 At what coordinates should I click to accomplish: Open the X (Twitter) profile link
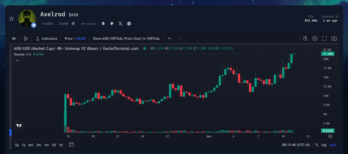click(120, 23)
